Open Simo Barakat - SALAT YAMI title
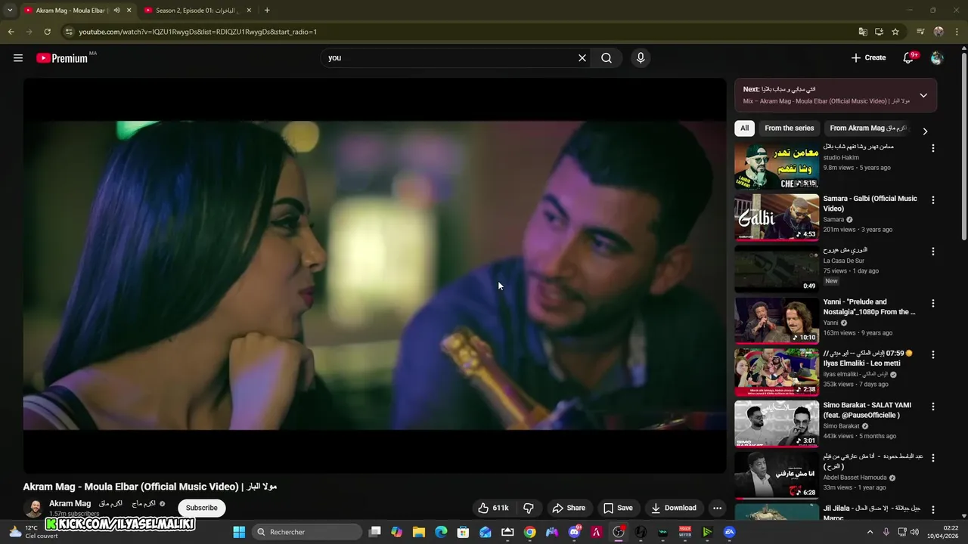Screen dimensions: 968x544 pyautogui.click(x=867, y=410)
